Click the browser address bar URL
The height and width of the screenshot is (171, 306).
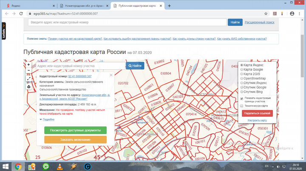pos(65,14)
